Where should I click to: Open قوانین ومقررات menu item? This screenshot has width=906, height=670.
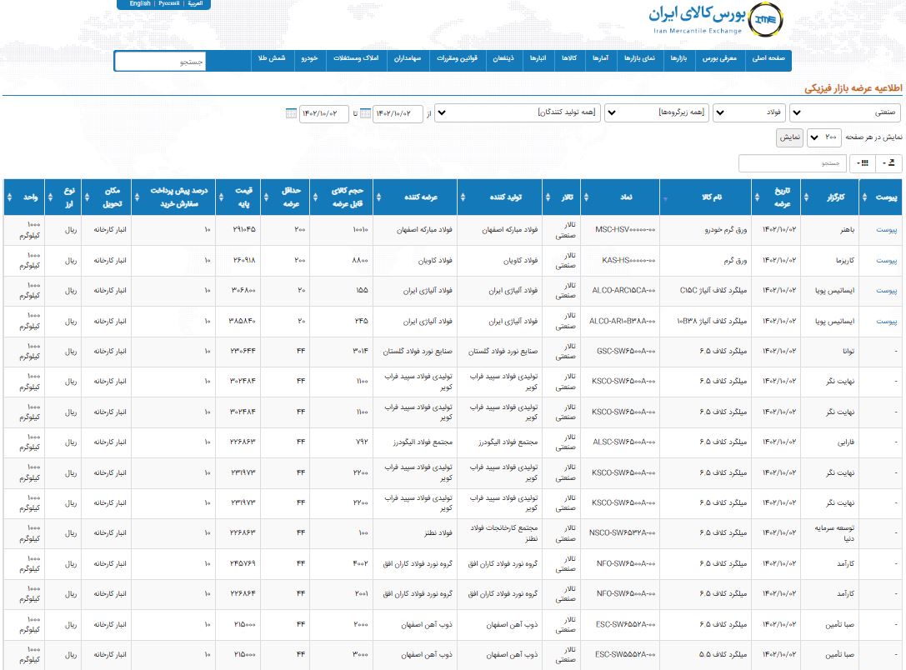point(457,58)
